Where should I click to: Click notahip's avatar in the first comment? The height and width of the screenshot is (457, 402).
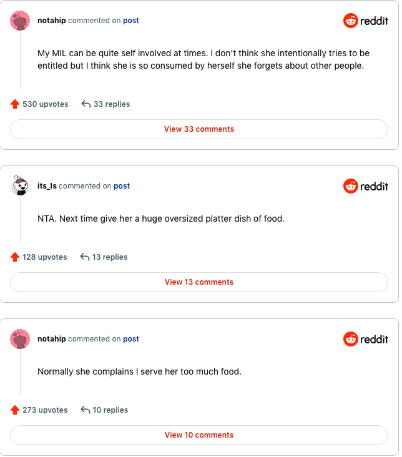[20, 21]
